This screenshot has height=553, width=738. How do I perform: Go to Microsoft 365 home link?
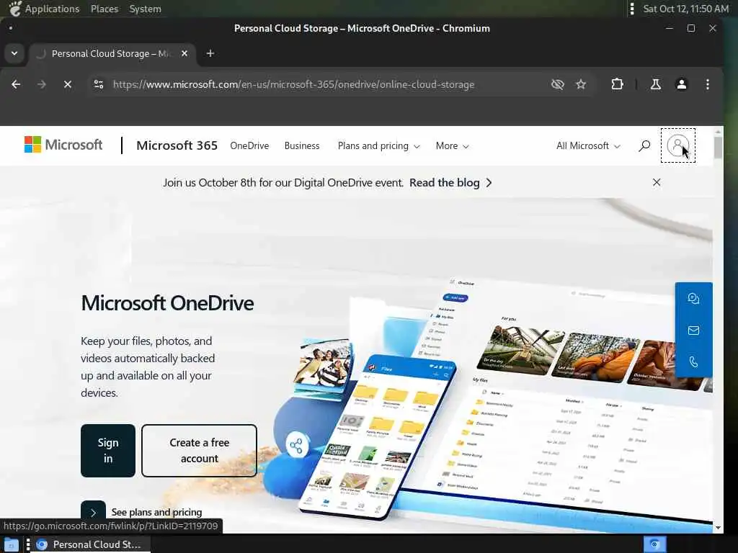(177, 145)
